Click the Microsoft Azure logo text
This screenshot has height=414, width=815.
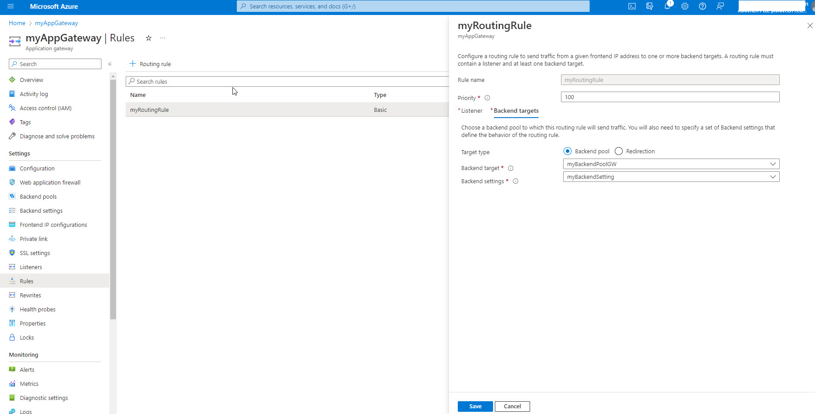[x=54, y=6]
